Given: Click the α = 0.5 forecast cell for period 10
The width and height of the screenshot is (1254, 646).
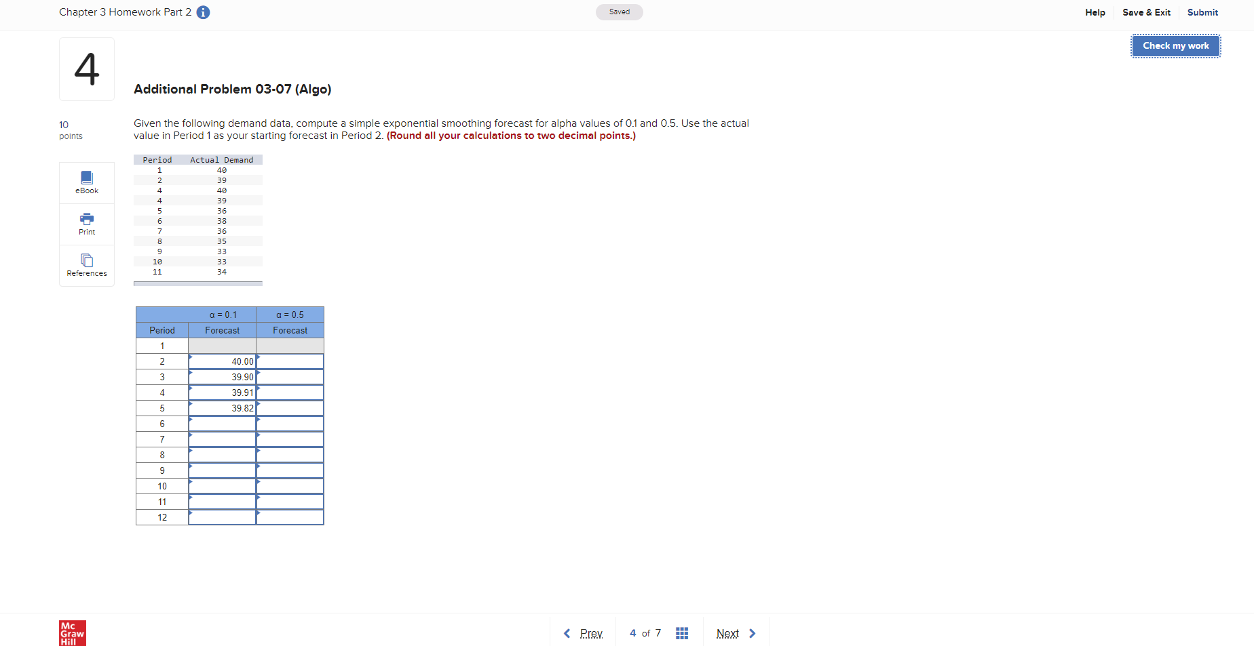Looking at the screenshot, I should pos(290,486).
